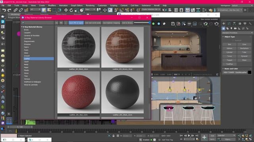Open the Customize menu

[102, 6]
